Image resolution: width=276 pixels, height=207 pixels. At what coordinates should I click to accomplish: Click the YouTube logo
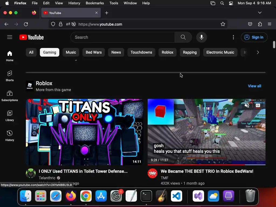(32, 37)
